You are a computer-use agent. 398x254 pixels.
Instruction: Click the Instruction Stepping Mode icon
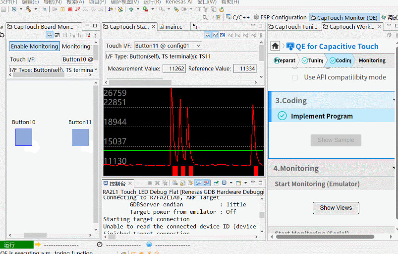click(111, 9)
